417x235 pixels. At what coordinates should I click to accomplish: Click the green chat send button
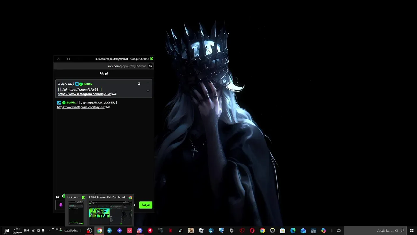tap(146, 205)
